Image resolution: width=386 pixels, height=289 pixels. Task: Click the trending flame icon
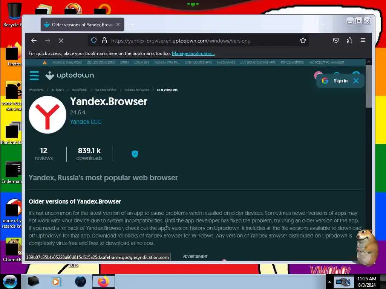point(45,62)
